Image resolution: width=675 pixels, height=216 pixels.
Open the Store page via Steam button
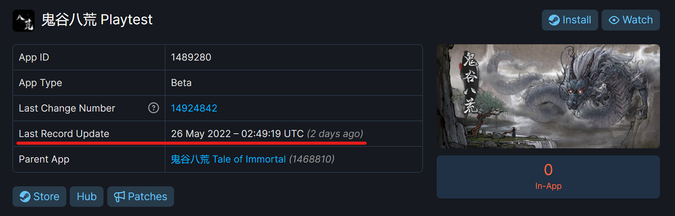pos(39,197)
